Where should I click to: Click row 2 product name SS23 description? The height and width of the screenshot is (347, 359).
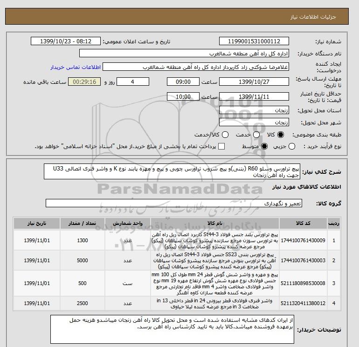click(215, 260)
